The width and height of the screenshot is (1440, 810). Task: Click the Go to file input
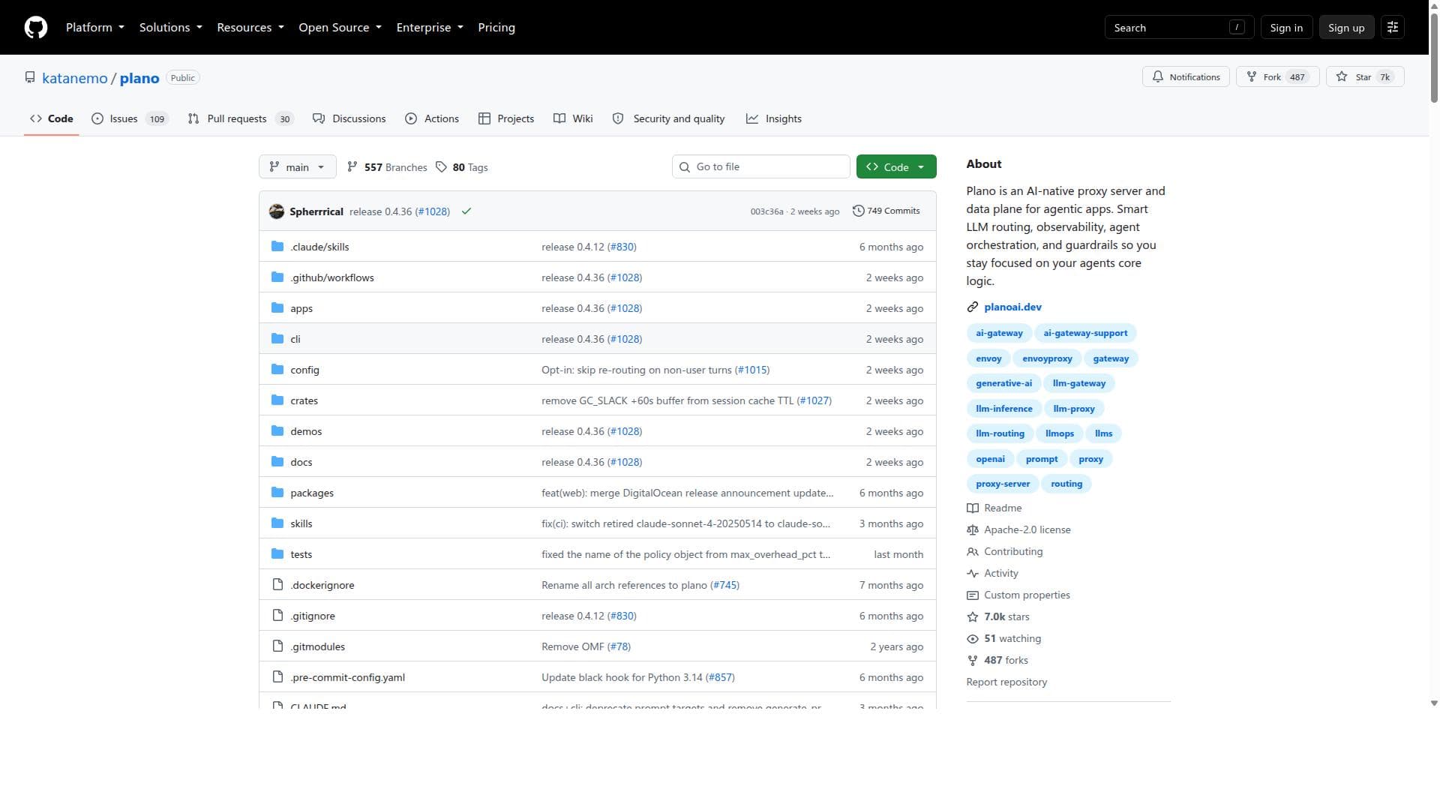point(761,167)
